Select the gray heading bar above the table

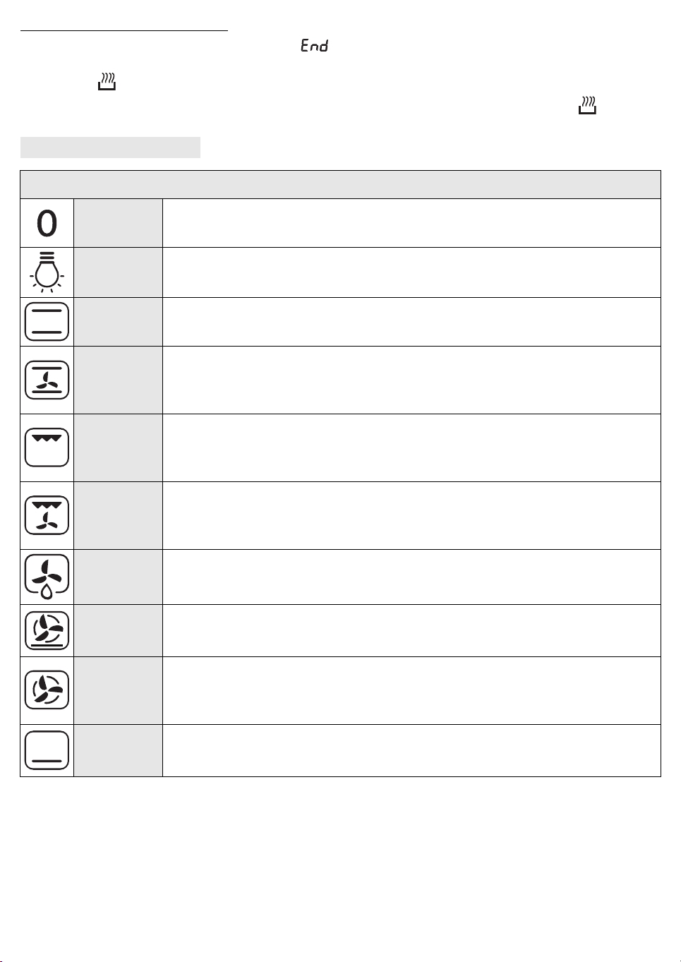point(110,148)
